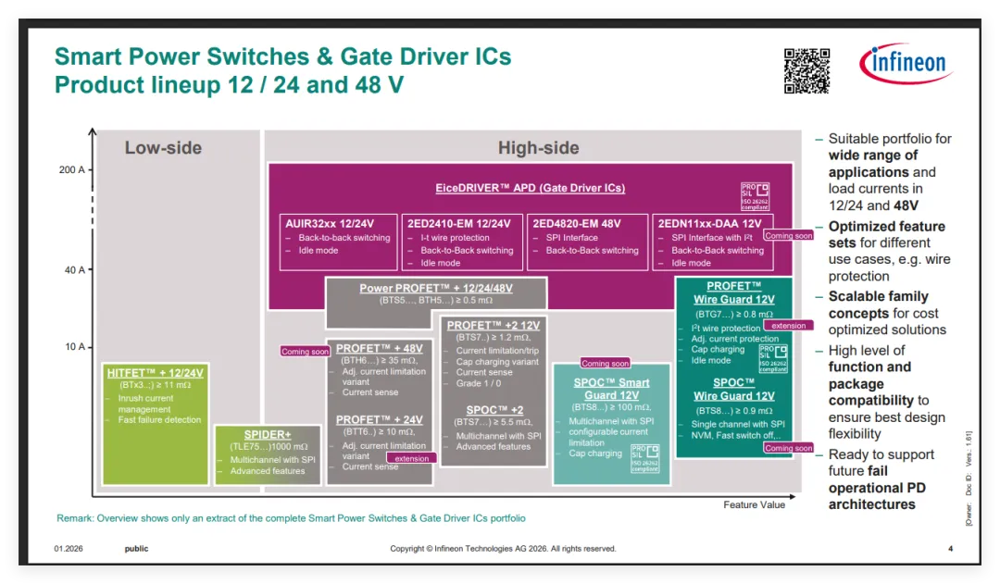
Task: Click the PRO-SIL badge in PROFET Wire Guard
Action: (x=773, y=358)
